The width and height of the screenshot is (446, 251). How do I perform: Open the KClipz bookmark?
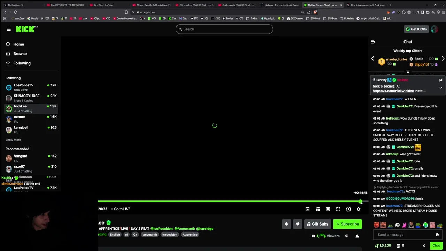[95, 18]
